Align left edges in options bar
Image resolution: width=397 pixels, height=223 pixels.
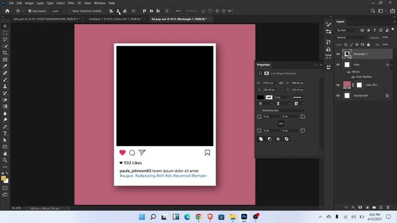point(111,11)
